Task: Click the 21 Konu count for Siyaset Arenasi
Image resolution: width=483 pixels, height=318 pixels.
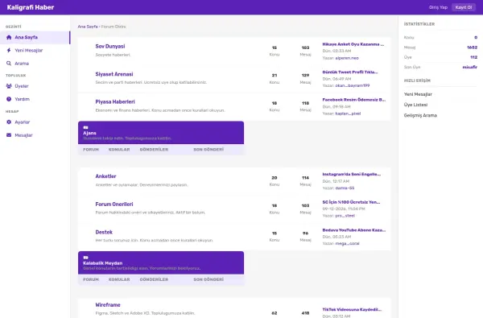Action: (275, 76)
